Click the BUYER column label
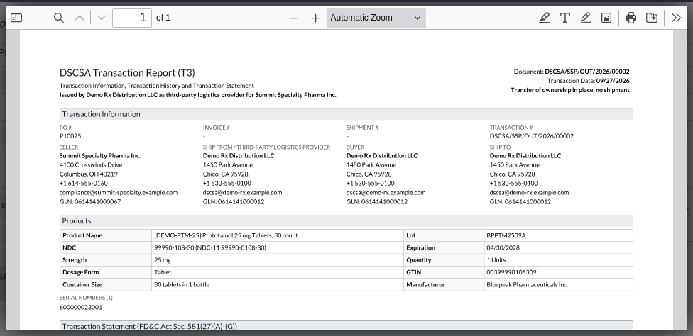Image resolution: width=693 pixels, height=336 pixels. click(355, 147)
